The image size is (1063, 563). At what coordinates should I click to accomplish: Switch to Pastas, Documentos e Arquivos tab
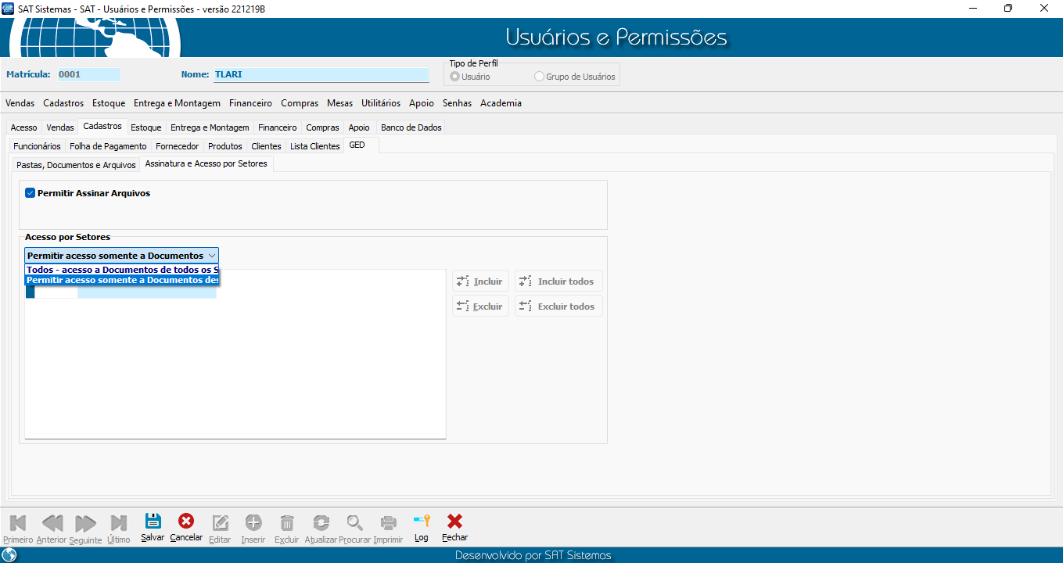pos(76,165)
